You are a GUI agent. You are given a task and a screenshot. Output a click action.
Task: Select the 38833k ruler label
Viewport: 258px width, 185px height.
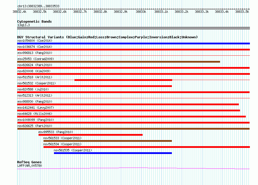pyautogui.click(x=141, y=12)
